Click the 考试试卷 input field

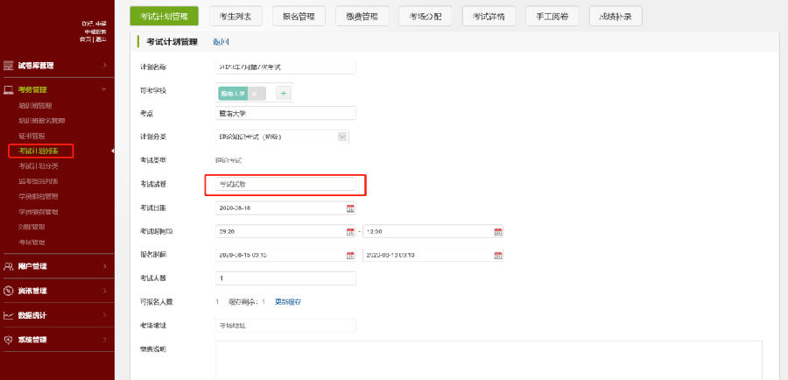285,184
